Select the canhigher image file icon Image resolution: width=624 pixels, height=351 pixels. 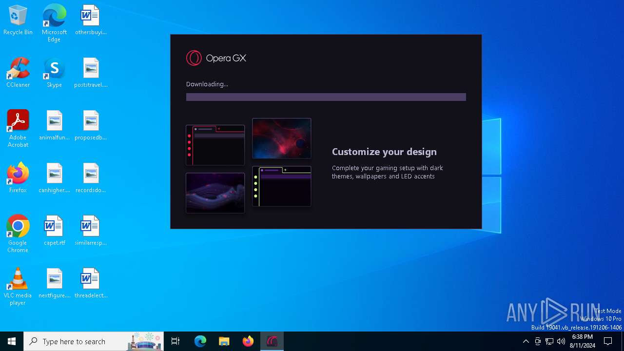click(x=54, y=178)
